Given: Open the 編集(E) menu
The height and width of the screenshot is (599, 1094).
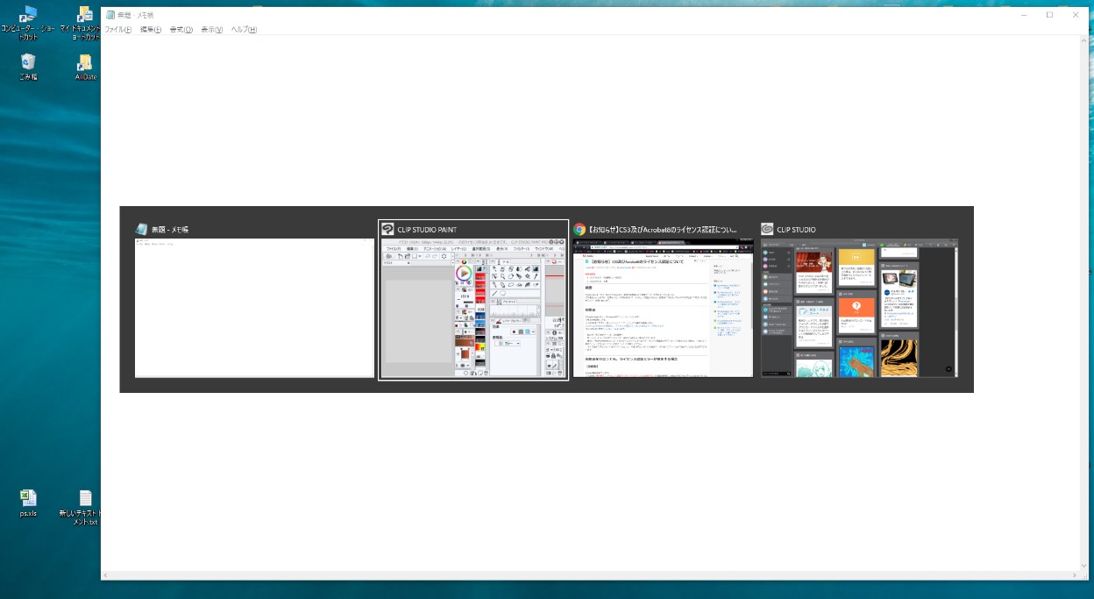Looking at the screenshot, I should pyautogui.click(x=151, y=30).
